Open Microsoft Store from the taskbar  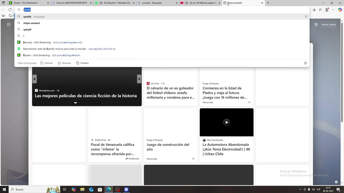100,190
